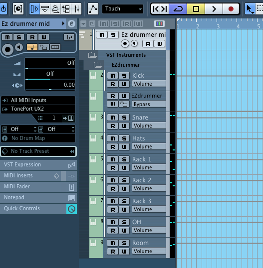Click the Inspector volume value slider
The height and width of the screenshot is (268, 263).
[x=50, y=63]
